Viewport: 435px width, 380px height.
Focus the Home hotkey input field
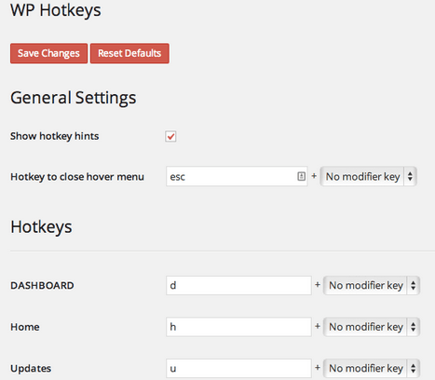coord(238,327)
